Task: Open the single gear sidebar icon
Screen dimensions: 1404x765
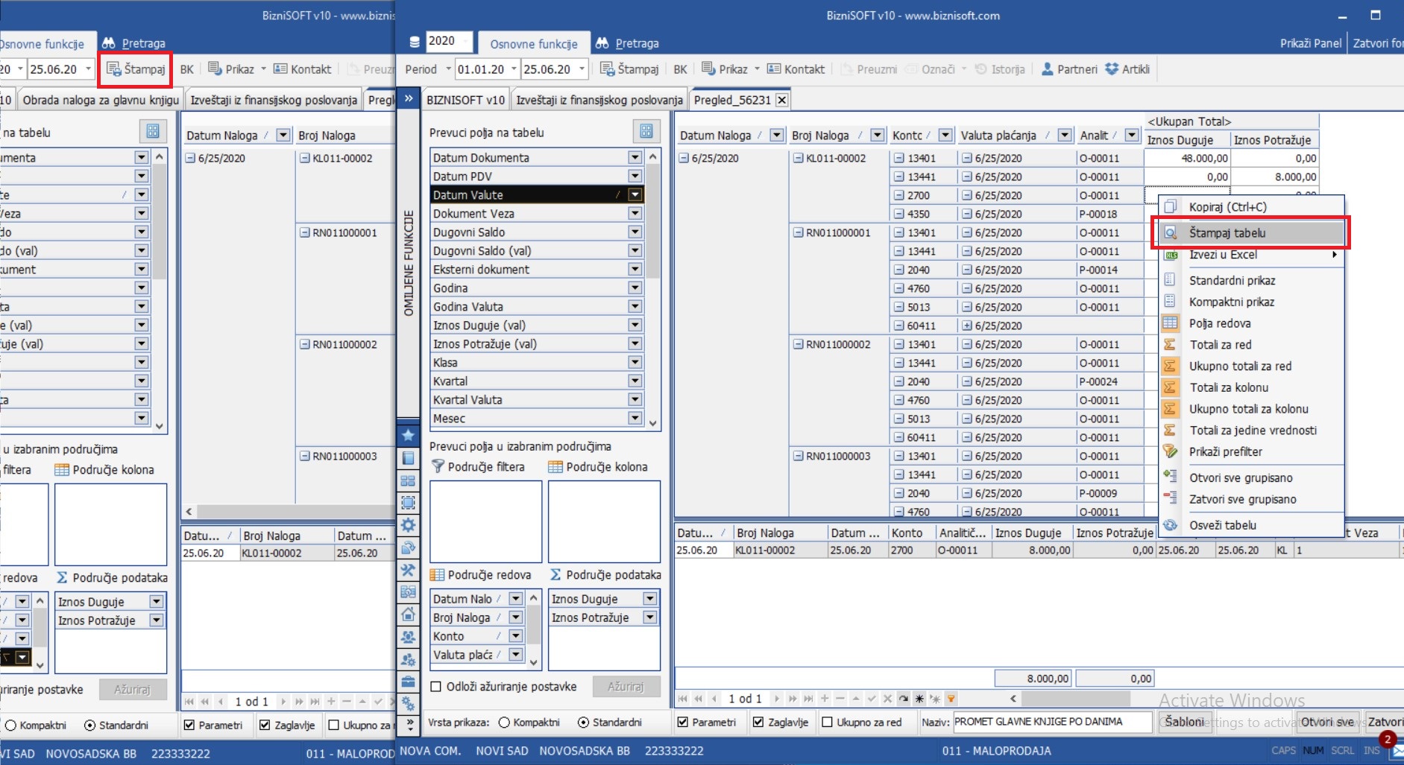Action: 408,525
